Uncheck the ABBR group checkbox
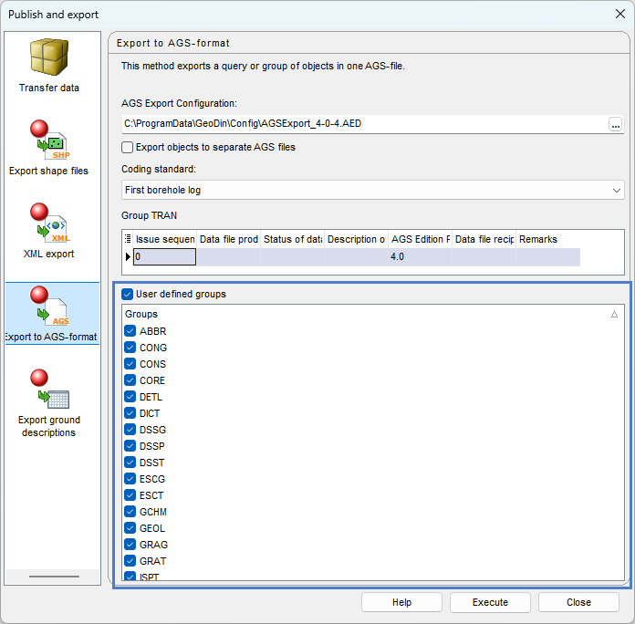Image resolution: width=635 pixels, height=624 pixels. click(130, 331)
